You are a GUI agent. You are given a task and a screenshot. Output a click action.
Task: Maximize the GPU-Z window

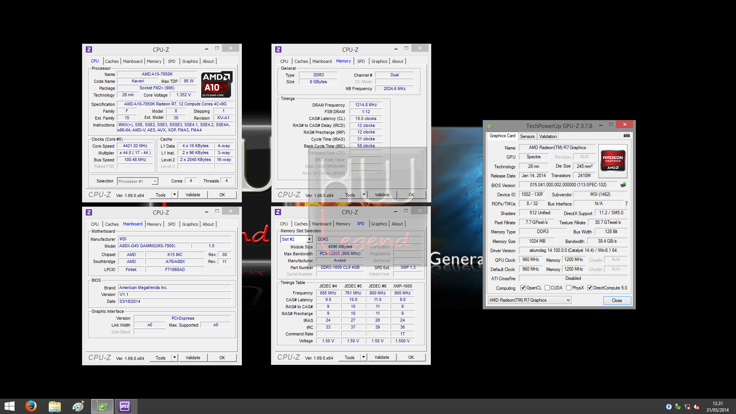click(611, 125)
